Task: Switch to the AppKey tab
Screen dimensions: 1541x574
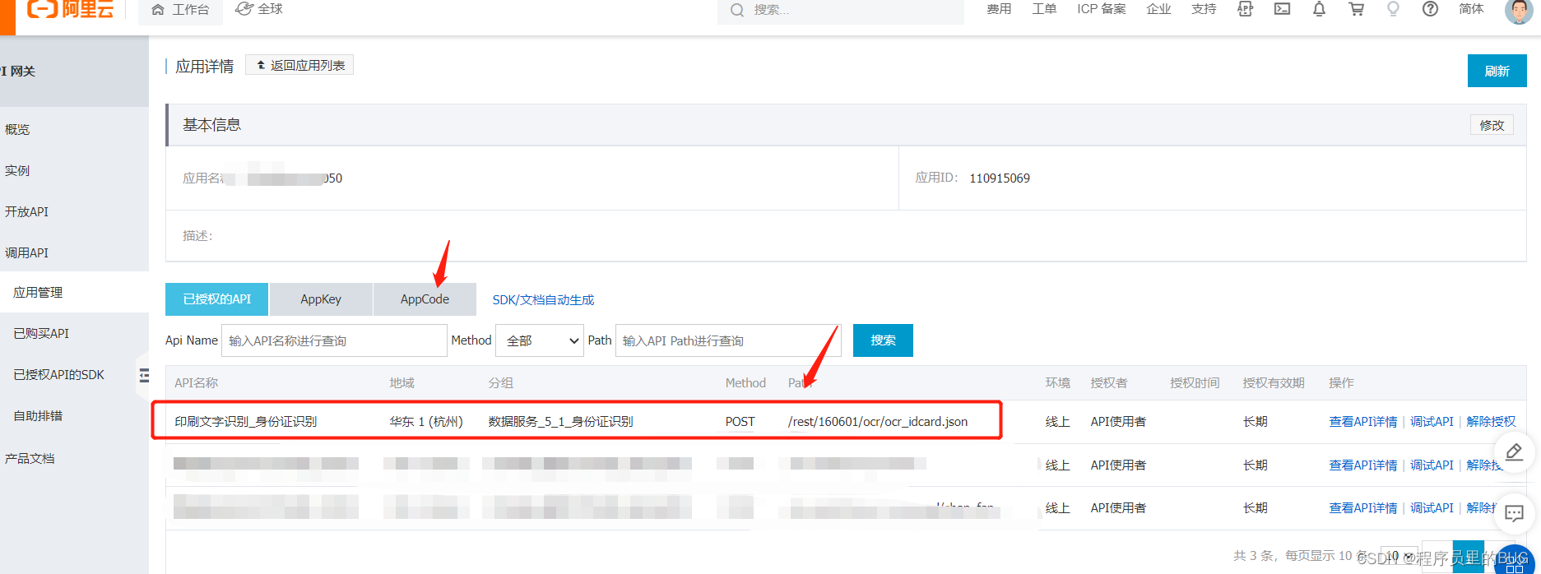Action: tap(321, 299)
